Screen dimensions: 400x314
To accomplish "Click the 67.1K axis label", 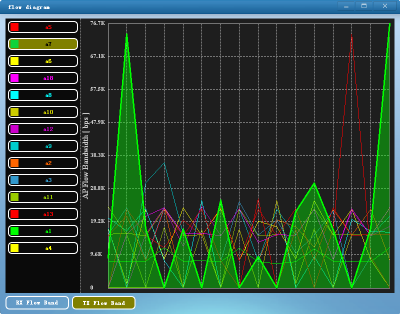I will tap(97, 56).
